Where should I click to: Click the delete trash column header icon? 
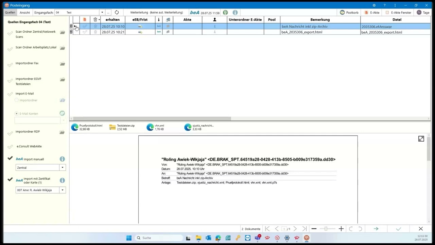click(x=95, y=20)
